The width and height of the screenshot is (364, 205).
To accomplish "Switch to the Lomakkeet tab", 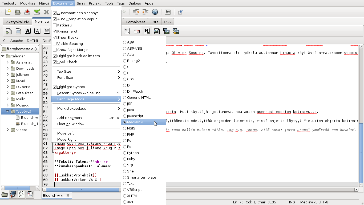I will coord(136,22).
